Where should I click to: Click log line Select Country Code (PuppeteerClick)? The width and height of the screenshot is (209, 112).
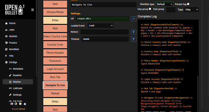(165, 42)
